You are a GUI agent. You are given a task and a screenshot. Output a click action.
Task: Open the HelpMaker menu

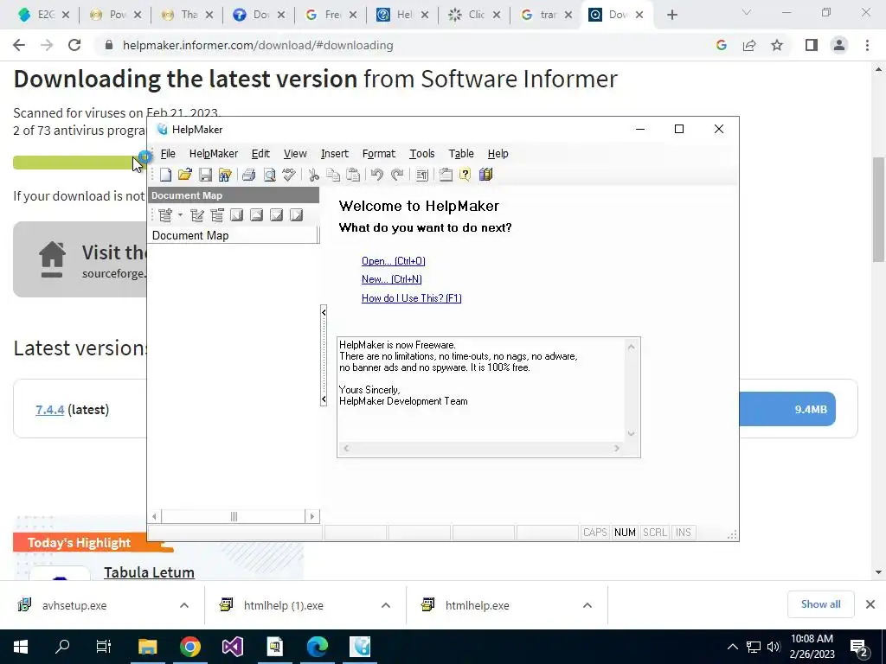[214, 154]
